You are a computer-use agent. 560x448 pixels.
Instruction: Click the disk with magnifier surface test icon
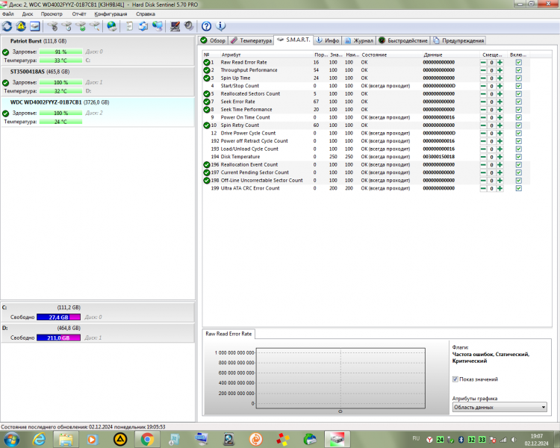tap(95, 26)
